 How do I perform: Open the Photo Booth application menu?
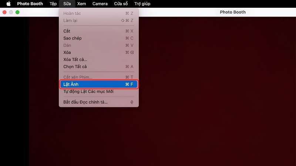point(30,4)
